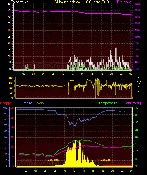Click the Dew Point (°C) legend label
The height and width of the screenshot is (175, 147).
pyautogui.click(x=135, y=103)
